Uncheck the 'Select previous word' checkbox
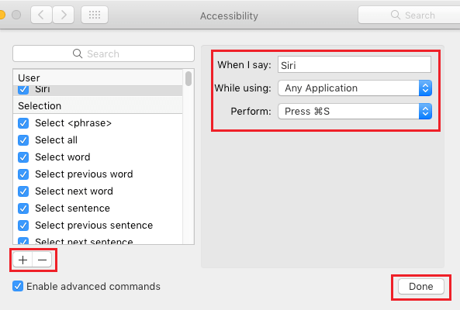Screen dimensions: 460x310 click(x=23, y=174)
